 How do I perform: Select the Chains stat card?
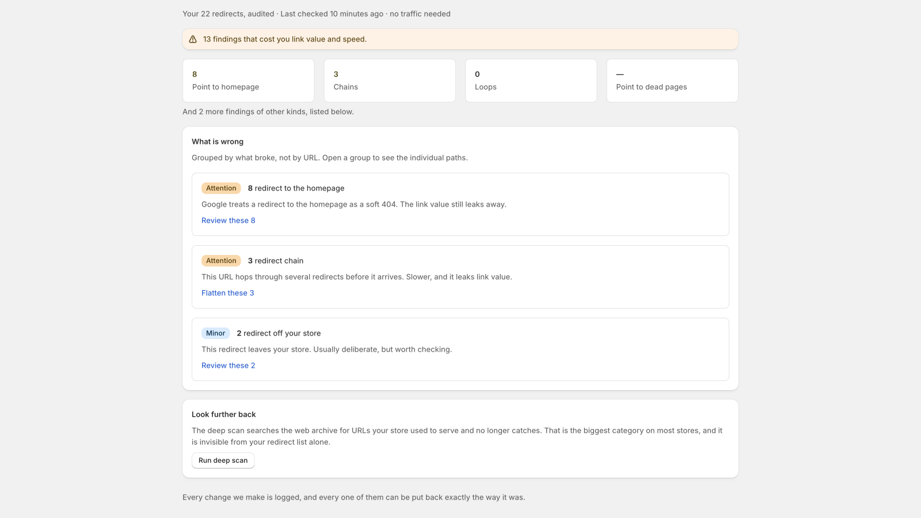click(390, 81)
